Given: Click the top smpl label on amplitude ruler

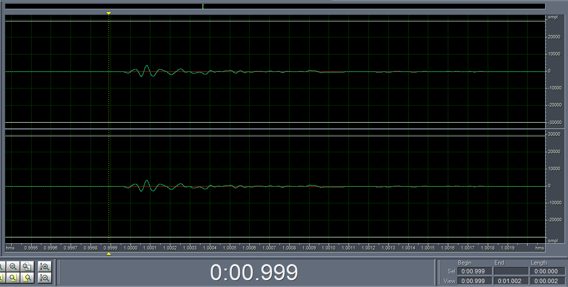Looking at the screenshot, I should [553, 18].
